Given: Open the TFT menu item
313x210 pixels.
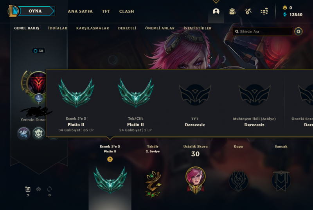Looking at the screenshot, I should (x=106, y=11).
